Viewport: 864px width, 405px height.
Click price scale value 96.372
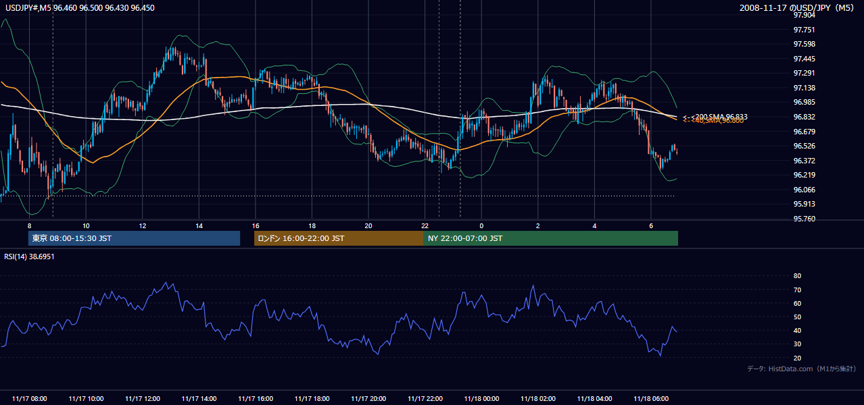tap(804, 161)
